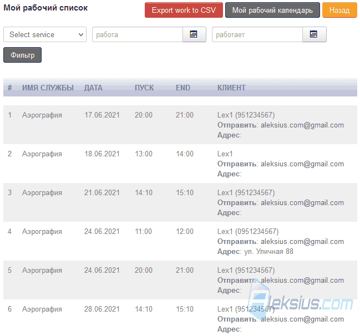360x336 pixels.
Task: Click address ул. Уличная 88
Action: tap(268, 252)
